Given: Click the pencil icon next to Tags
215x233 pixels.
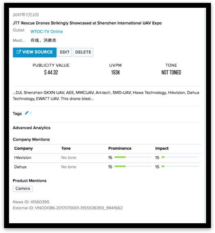Looking at the screenshot, I should click(x=26, y=113).
